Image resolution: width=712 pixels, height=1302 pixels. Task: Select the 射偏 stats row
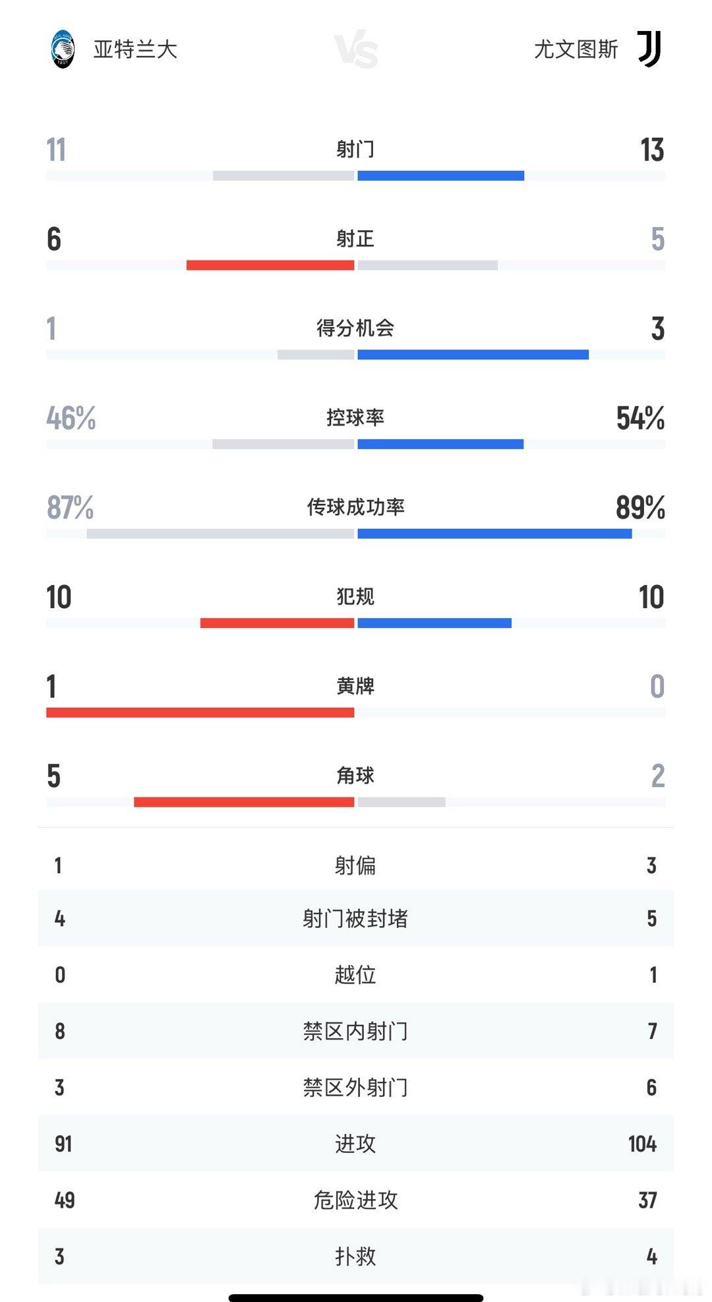click(x=356, y=865)
